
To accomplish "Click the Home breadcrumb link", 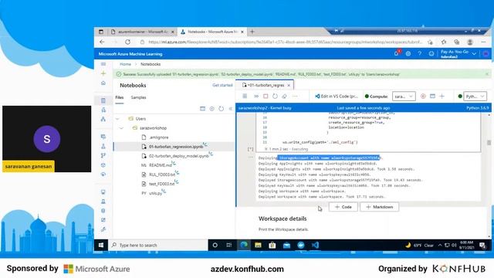I will 125,64.
